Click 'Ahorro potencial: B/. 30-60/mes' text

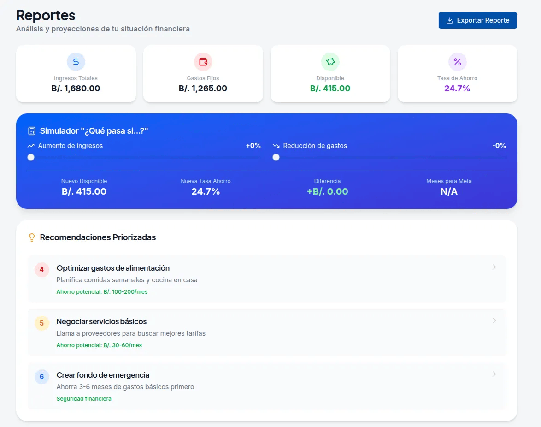point(99,345)
